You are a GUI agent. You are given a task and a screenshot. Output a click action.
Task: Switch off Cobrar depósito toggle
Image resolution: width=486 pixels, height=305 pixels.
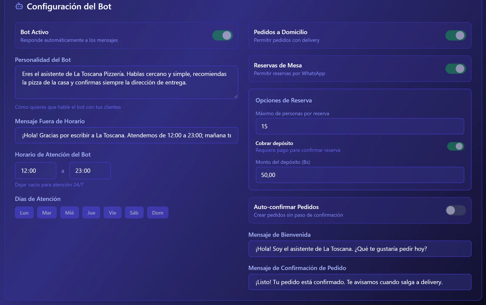(x=456, y=146)
